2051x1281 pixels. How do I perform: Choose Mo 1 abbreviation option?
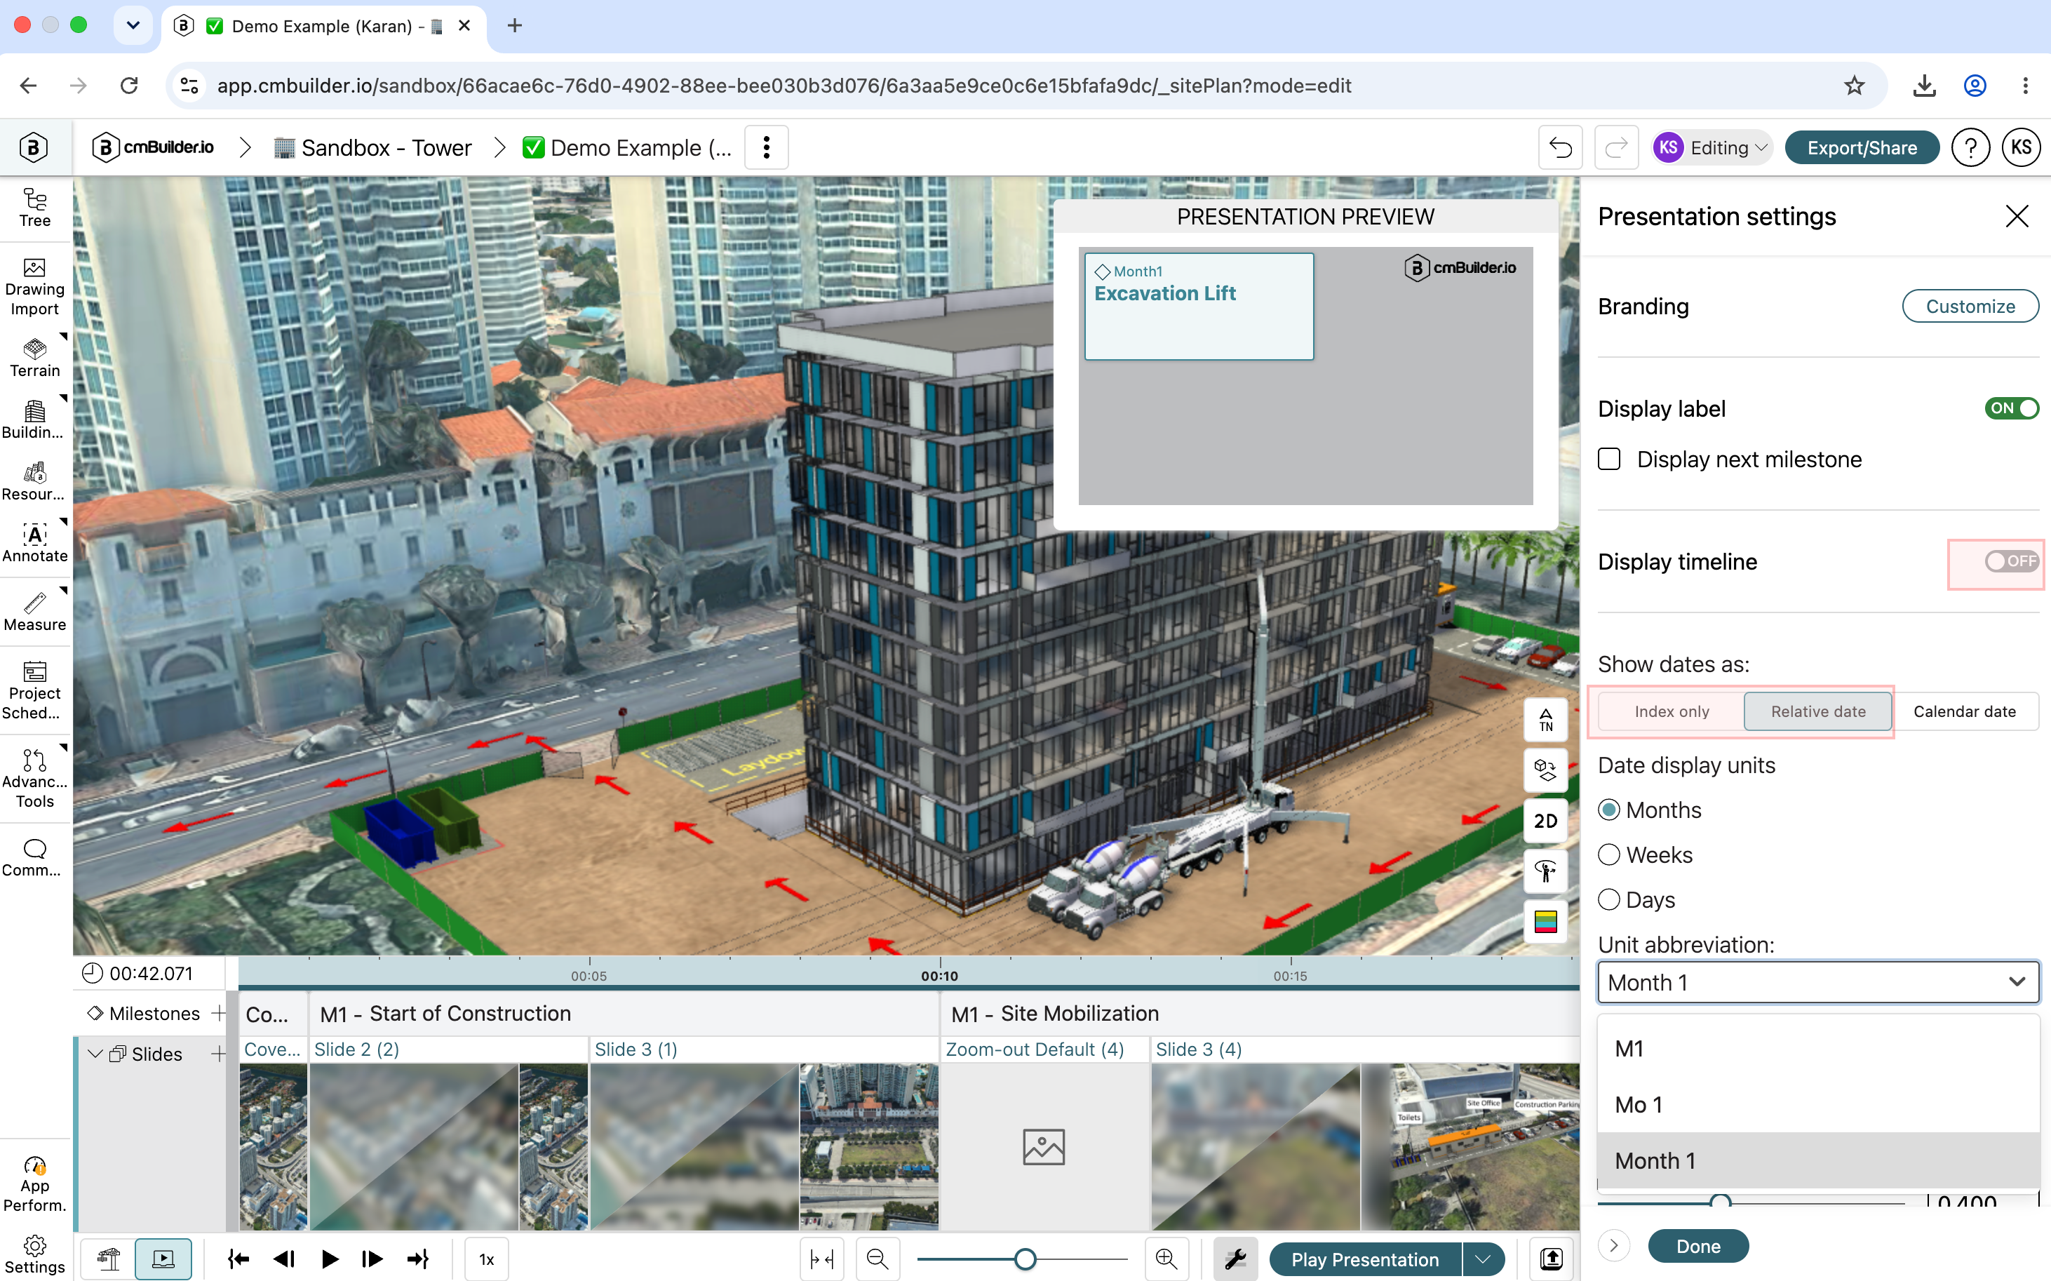[x=1818, y=1105]
